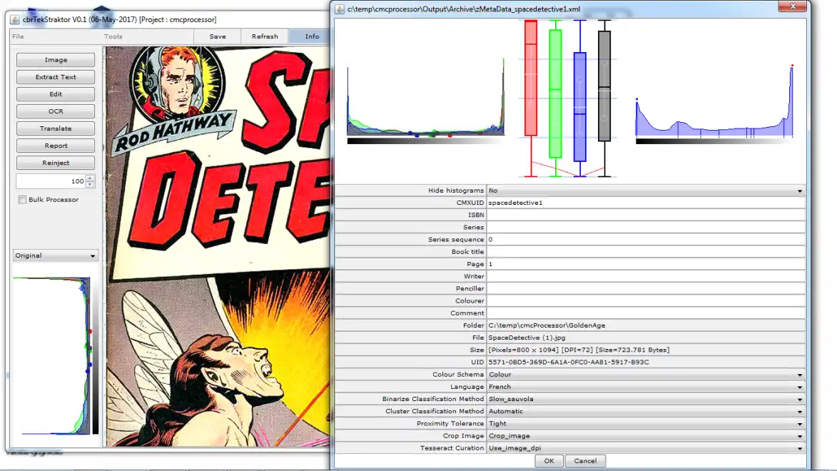Click Info in the toolbar

(312, 36)
